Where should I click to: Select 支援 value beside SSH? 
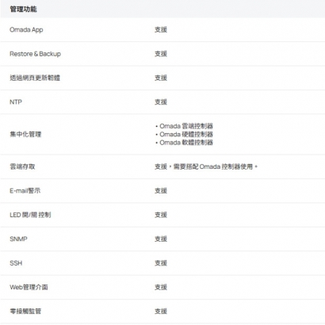[161, 263]
